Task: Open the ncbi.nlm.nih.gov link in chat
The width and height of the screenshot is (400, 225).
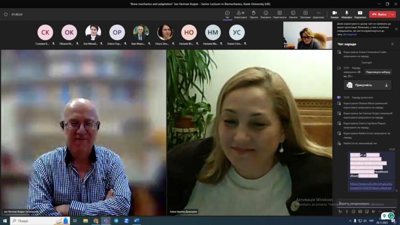Action: click(x=364, y=186)
